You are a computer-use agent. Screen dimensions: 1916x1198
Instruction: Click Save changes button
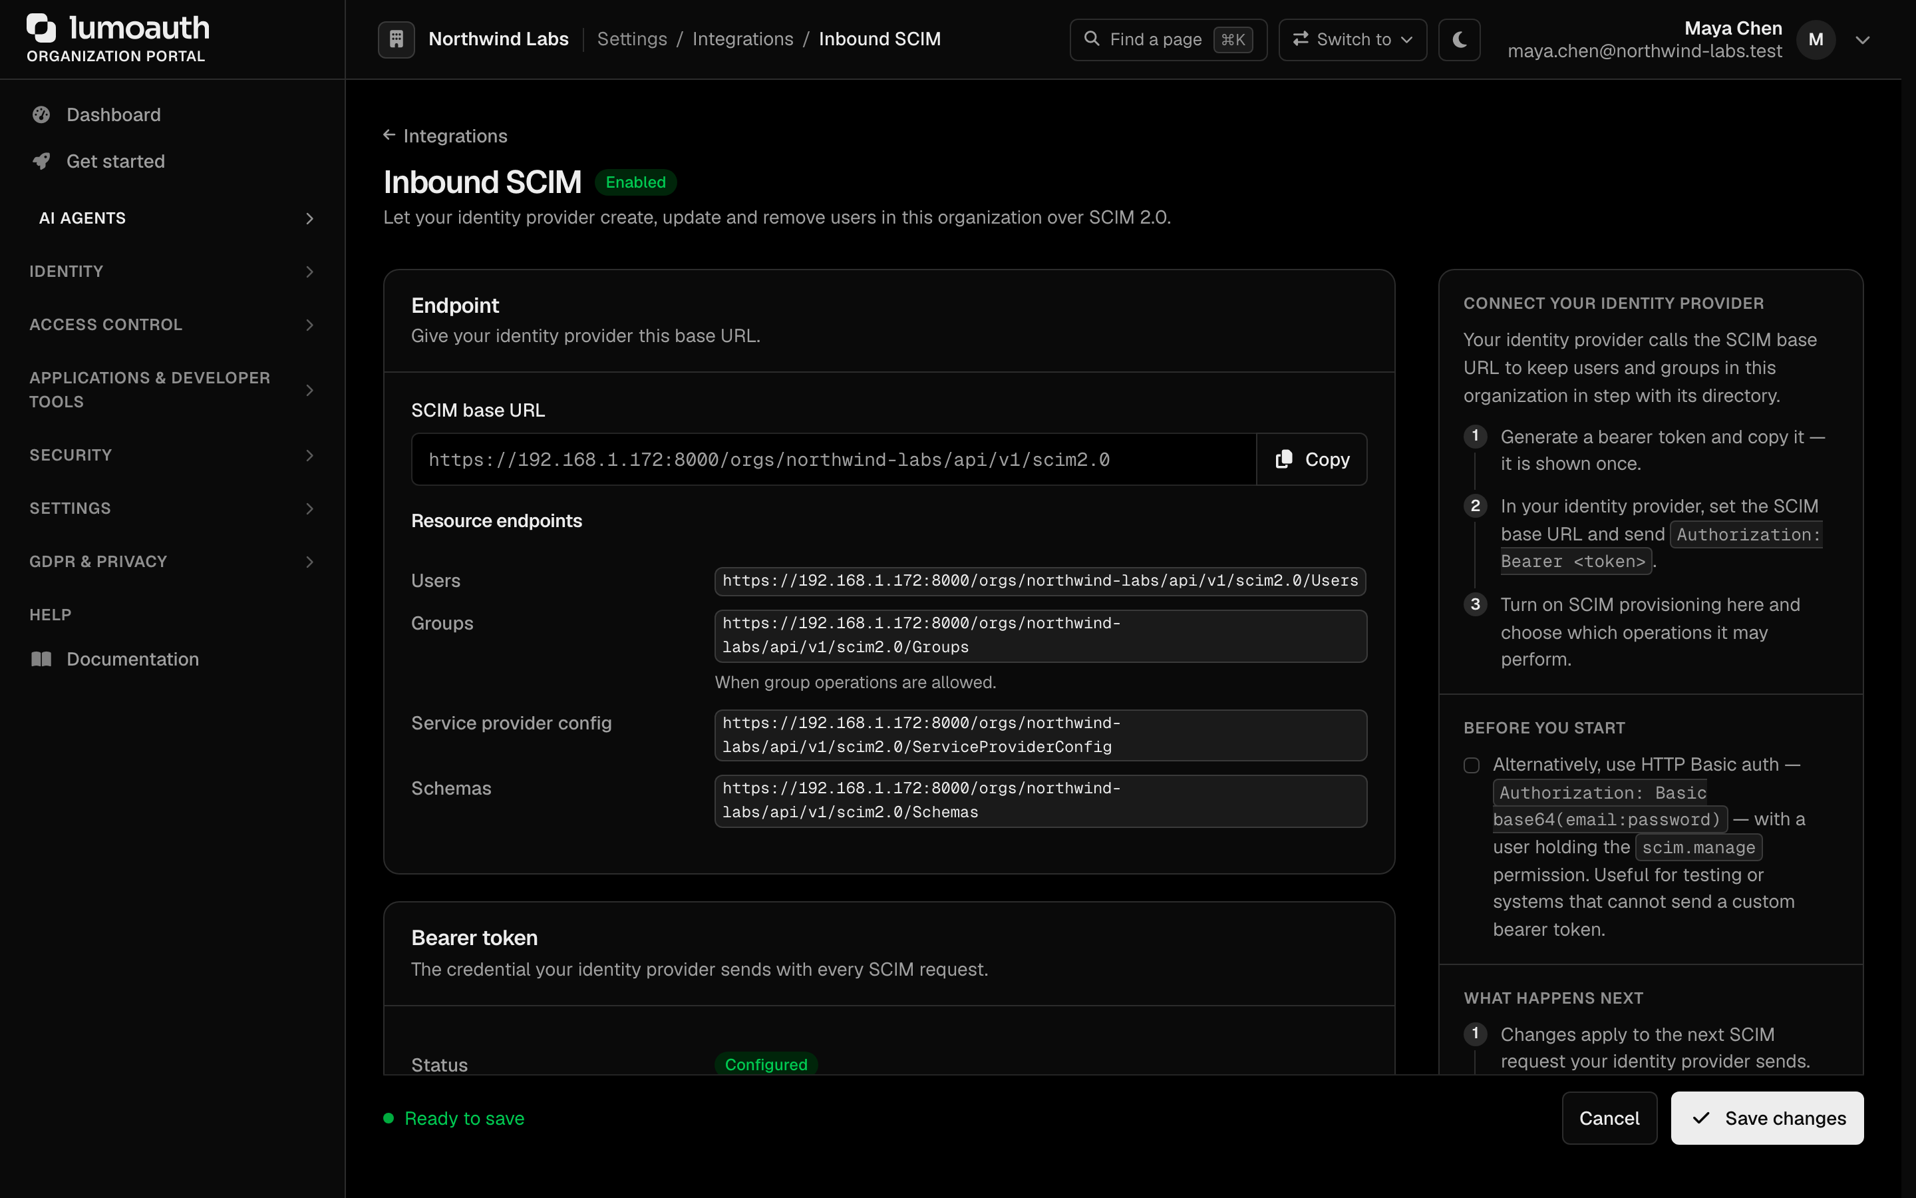[x=1767, y=1118]
